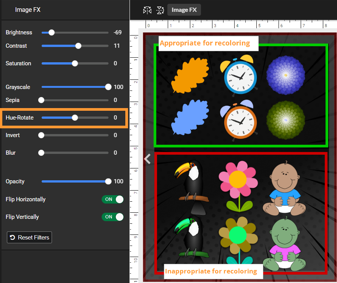The width and height of the screenshot is (337, 283).
Task: Open the Image FX toolbar button
Action: point(184,10)
